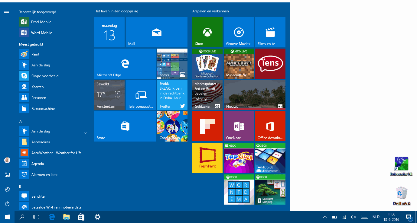Screen dimensions: 417x223
Task: Click NLD language indicator
Action: click(x=376, y=217)
